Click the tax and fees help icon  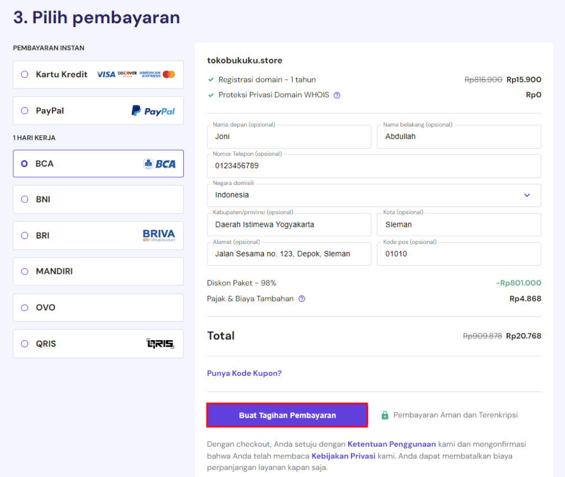[x=302, y=299]
